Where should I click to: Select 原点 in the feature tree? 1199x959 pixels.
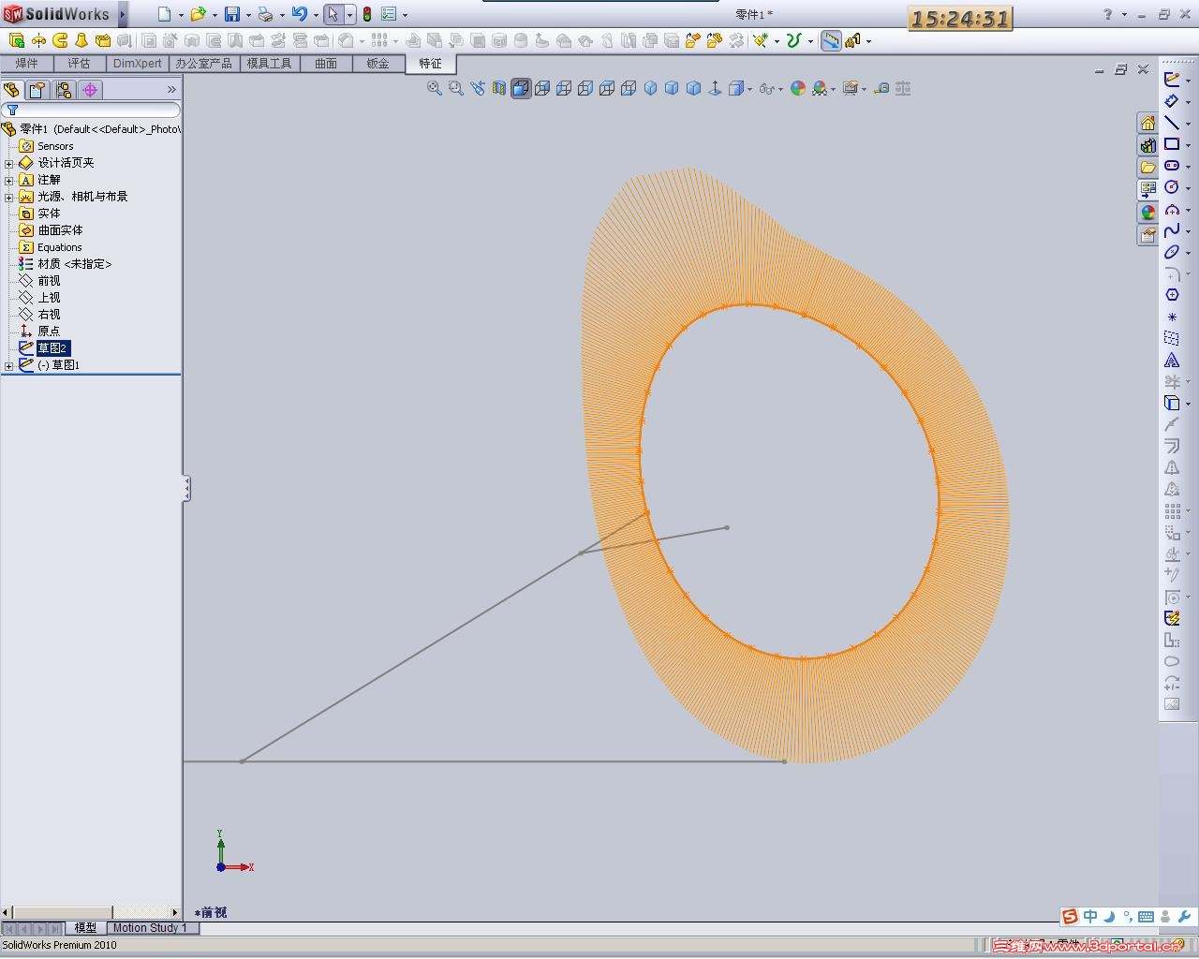(49, 332)
